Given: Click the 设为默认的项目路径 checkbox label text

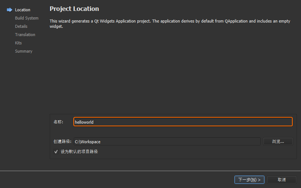Looking at the screenshot, I should [79, 152].
